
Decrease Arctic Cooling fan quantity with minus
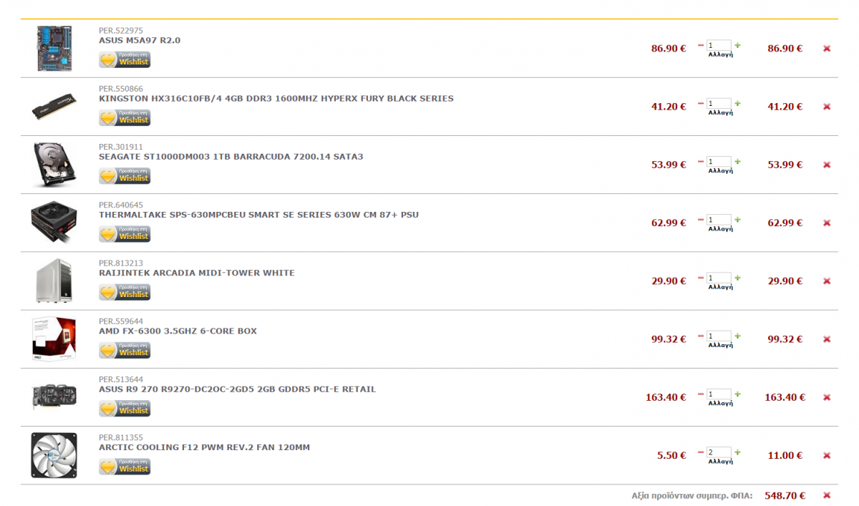(701, 452)
